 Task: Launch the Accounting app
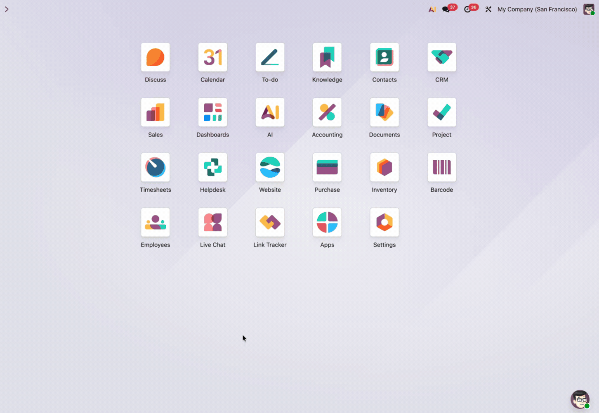click(x=327, y=112)
